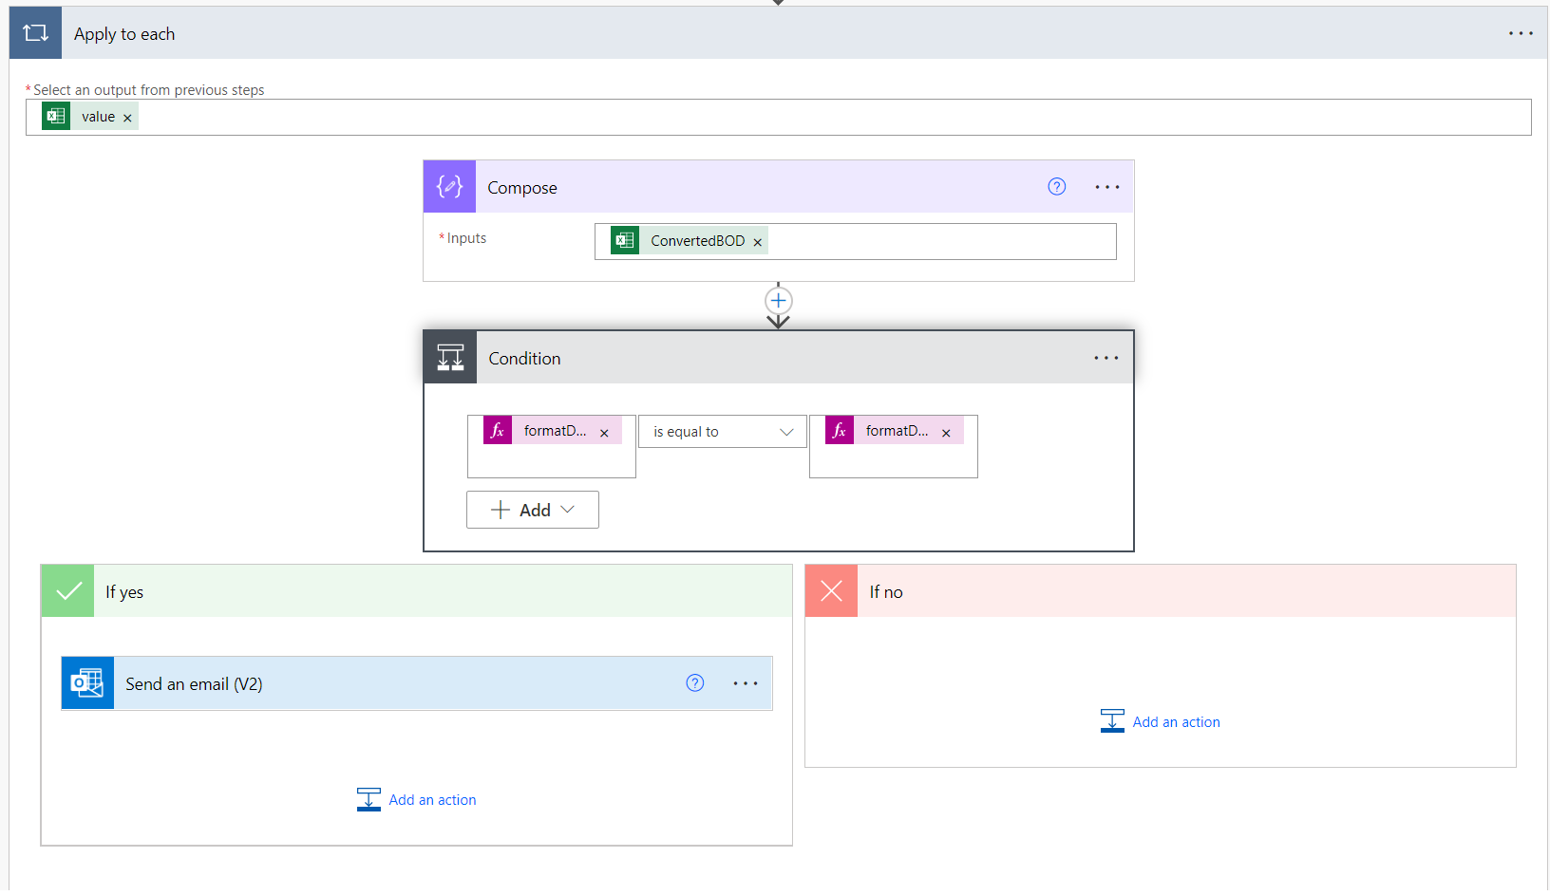Open the Condition ellipsis menu
This screenshot has height=895, width=1550.
[1106, 358]
